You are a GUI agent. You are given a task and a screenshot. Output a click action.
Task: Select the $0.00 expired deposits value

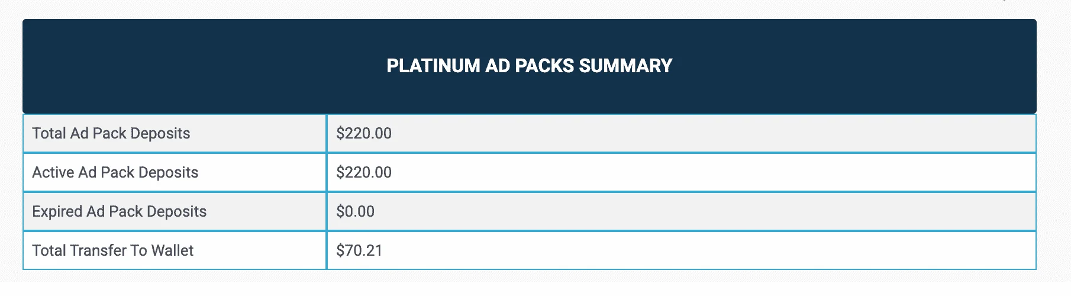pyautogui.click(x=355, y=211)
